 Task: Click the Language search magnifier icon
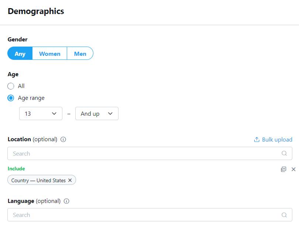pos(284,215)
